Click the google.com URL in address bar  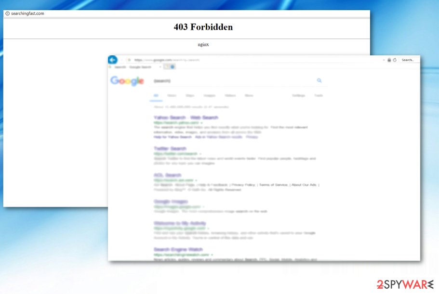[x=167, y=60]
